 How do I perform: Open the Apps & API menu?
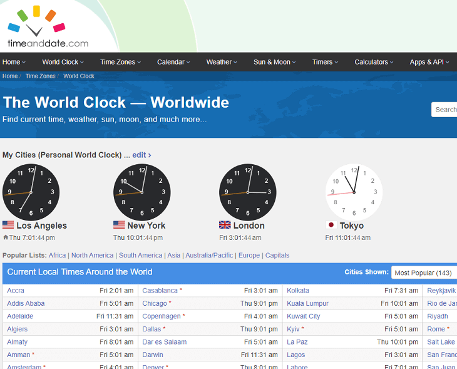429,62
